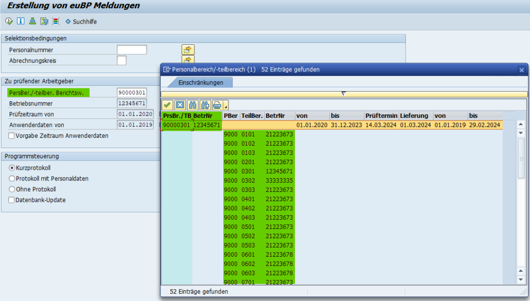Select the Kurzprotokoll radio button
Viewport: 530px width, 301px height.
(12, 168)
